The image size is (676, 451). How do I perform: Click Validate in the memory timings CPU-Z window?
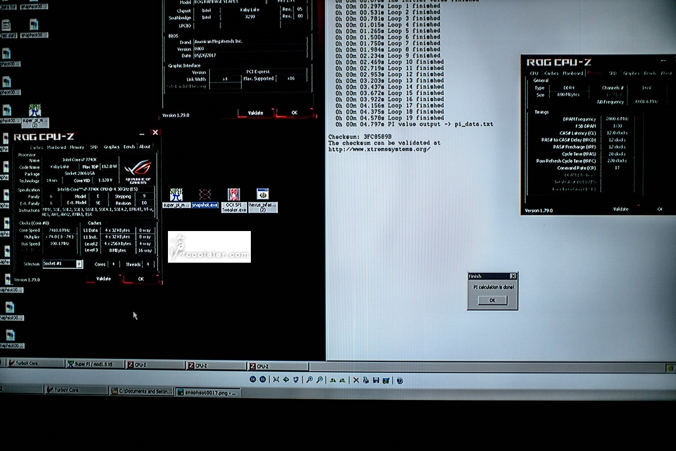pos(621,209)
